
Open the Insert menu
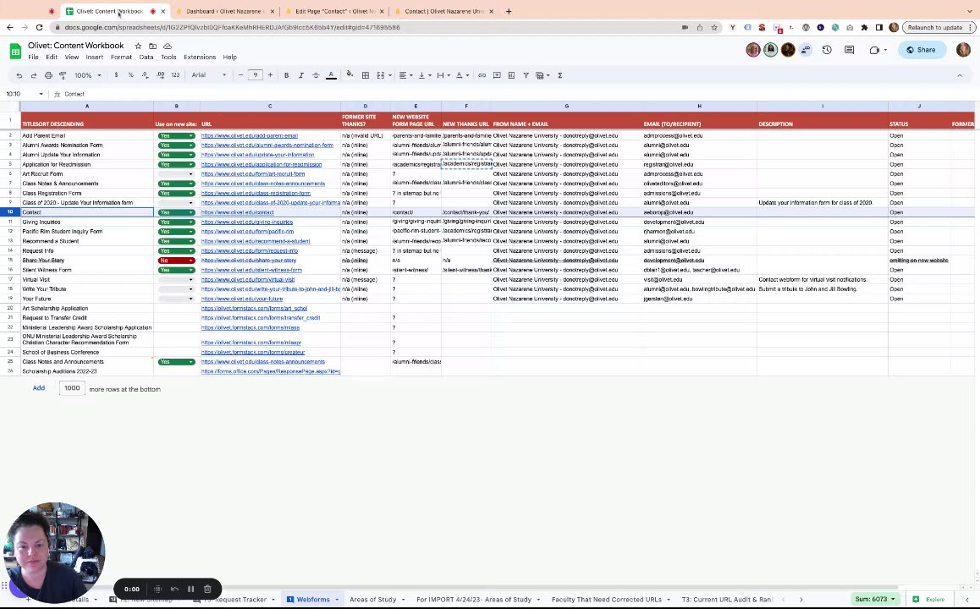95,57
